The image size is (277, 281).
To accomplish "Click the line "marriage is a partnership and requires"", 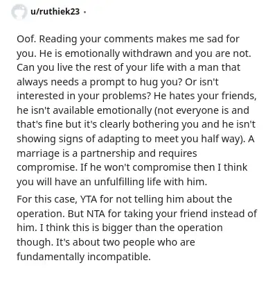I will (107, 153).
